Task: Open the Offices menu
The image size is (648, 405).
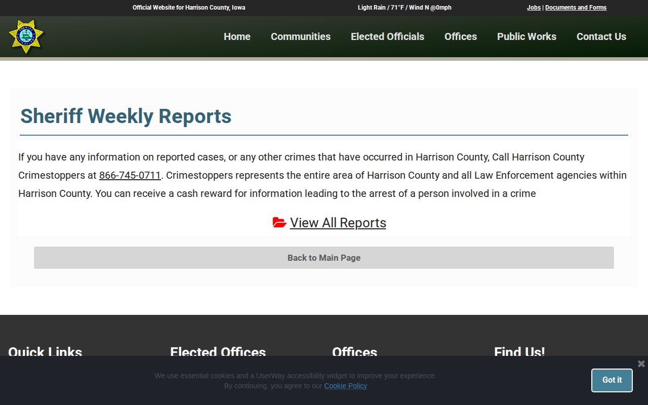Action: [461, 36]
